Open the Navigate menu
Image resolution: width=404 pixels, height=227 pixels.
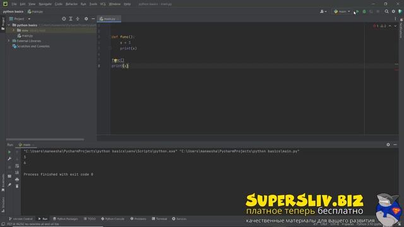click(45, 4)
